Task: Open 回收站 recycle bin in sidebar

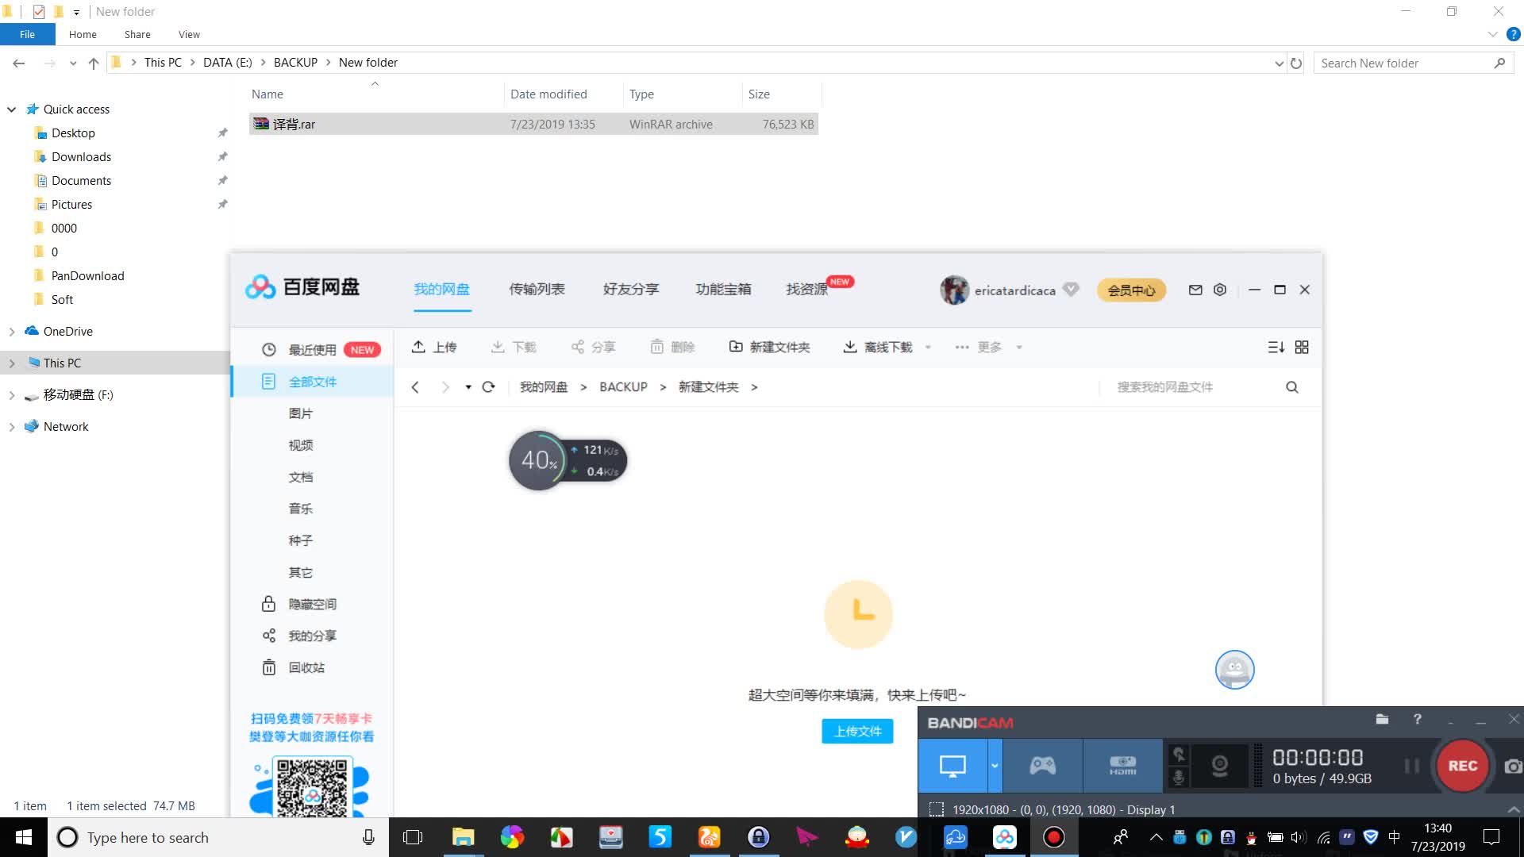Action: tap(306, 667)
